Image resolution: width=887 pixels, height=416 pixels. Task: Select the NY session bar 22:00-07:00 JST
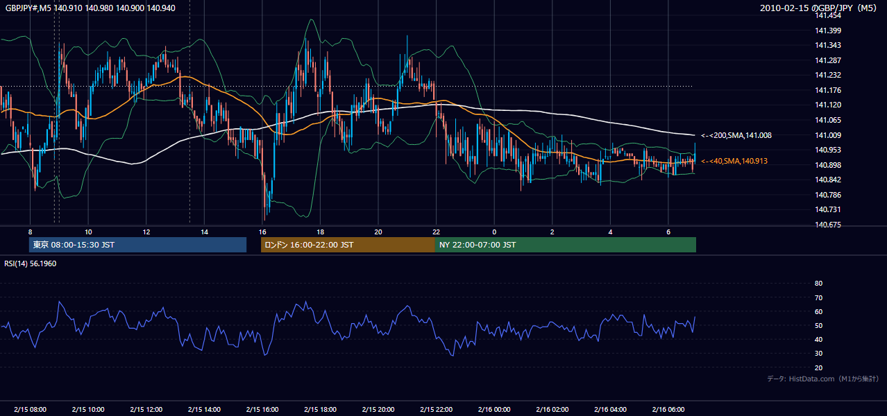point(566,245)
